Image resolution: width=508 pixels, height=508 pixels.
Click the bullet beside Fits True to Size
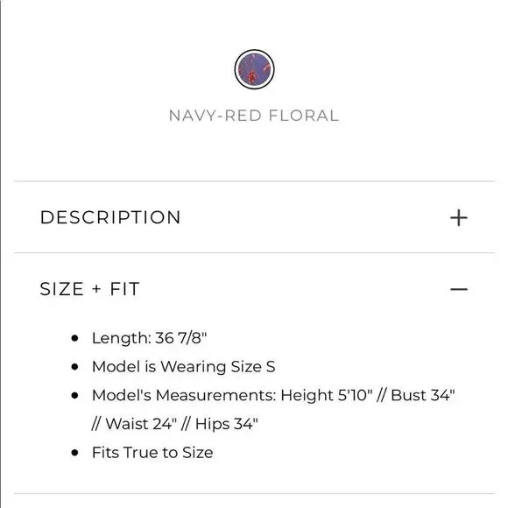point(74,453)
